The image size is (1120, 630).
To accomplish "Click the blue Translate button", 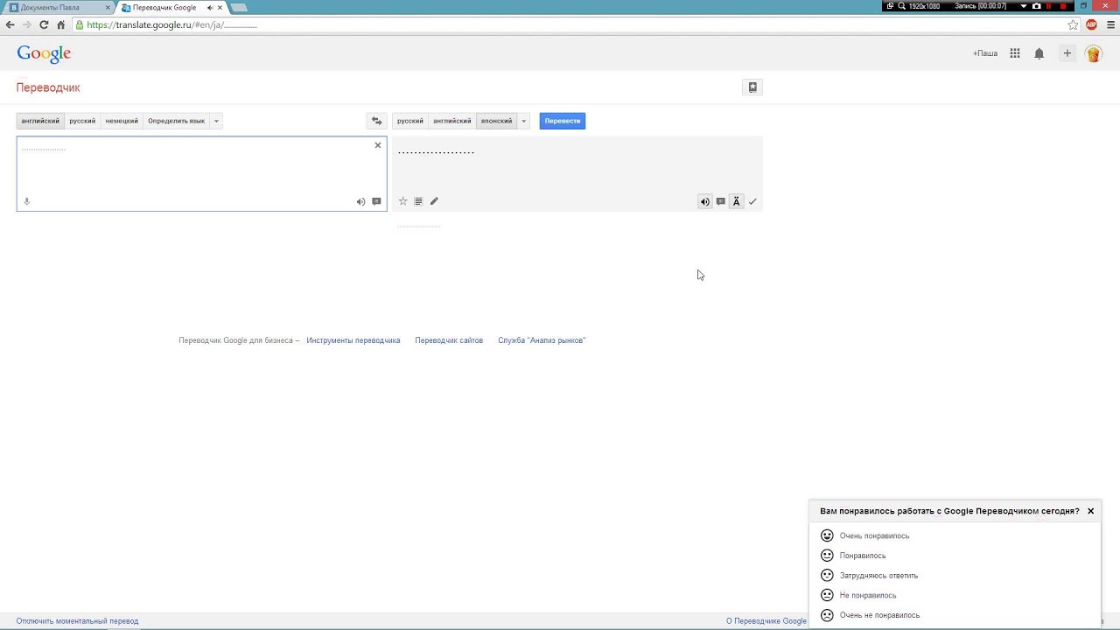I will [563, 121].
